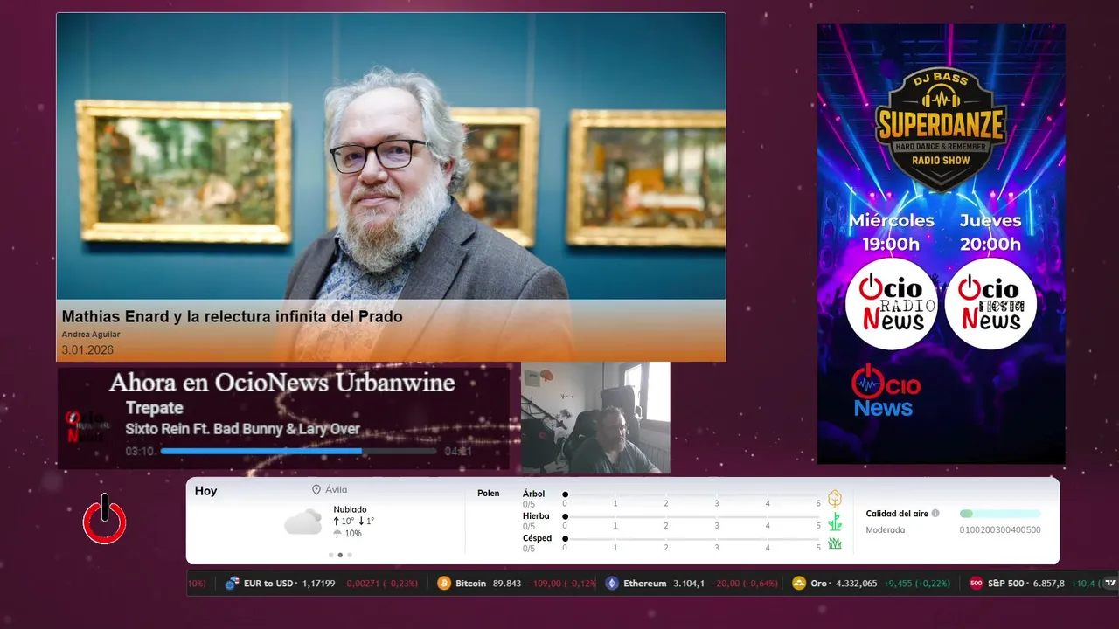The width and height of the screenshot is (1119, 629).
Task: Click the webcam feed thumbnail
Action: pos(595,418)
